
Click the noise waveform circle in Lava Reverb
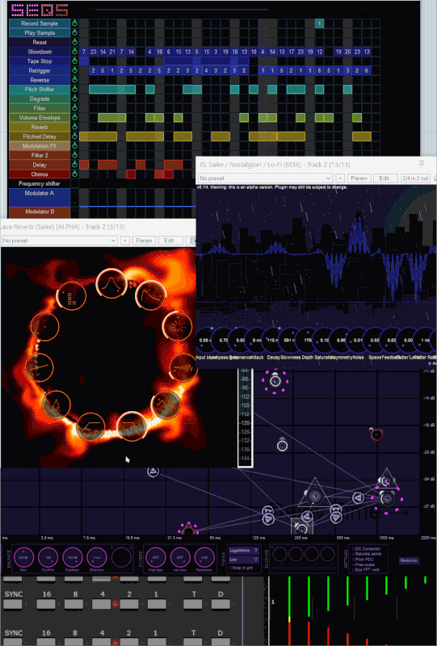(x=183, y=367)
